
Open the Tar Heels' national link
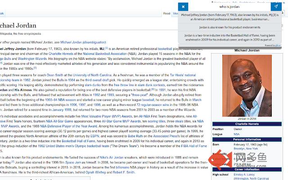click(183, 75)
